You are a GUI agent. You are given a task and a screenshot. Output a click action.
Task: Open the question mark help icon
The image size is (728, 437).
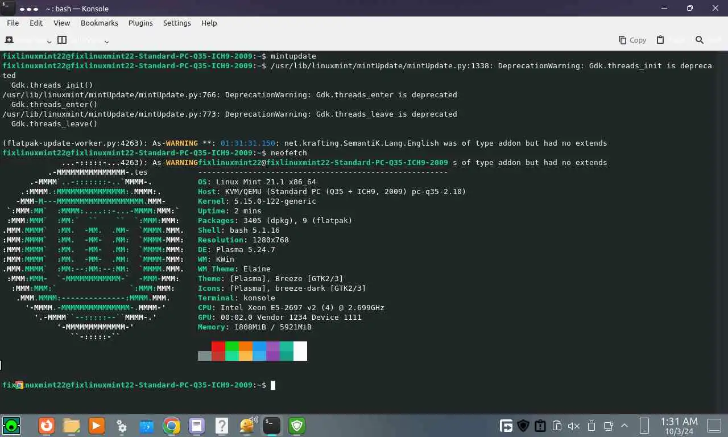(221, 425)
